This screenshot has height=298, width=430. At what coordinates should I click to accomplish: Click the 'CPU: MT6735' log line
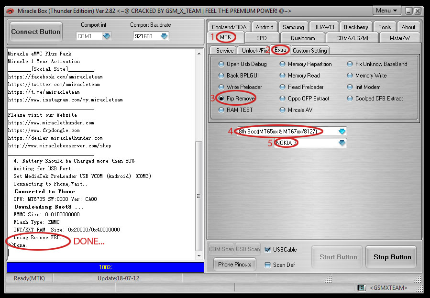pos(55,199)
